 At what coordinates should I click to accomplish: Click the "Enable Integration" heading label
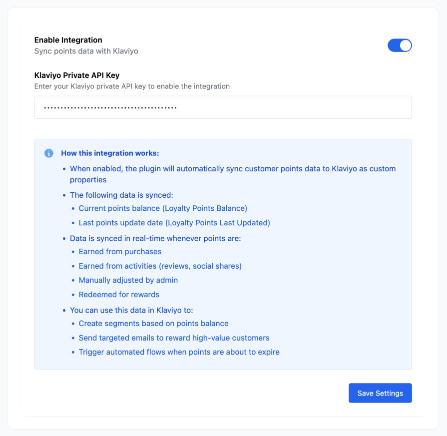tap(68, 40)
